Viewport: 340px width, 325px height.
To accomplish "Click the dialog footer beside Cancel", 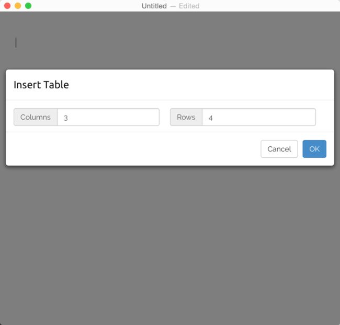I will pyautogui.click(x=133, y=149).
